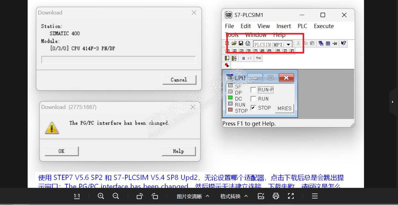Rotate image with the second rotate icon
The width and height of the screenshot is (398, 205).
click(155, 196)
